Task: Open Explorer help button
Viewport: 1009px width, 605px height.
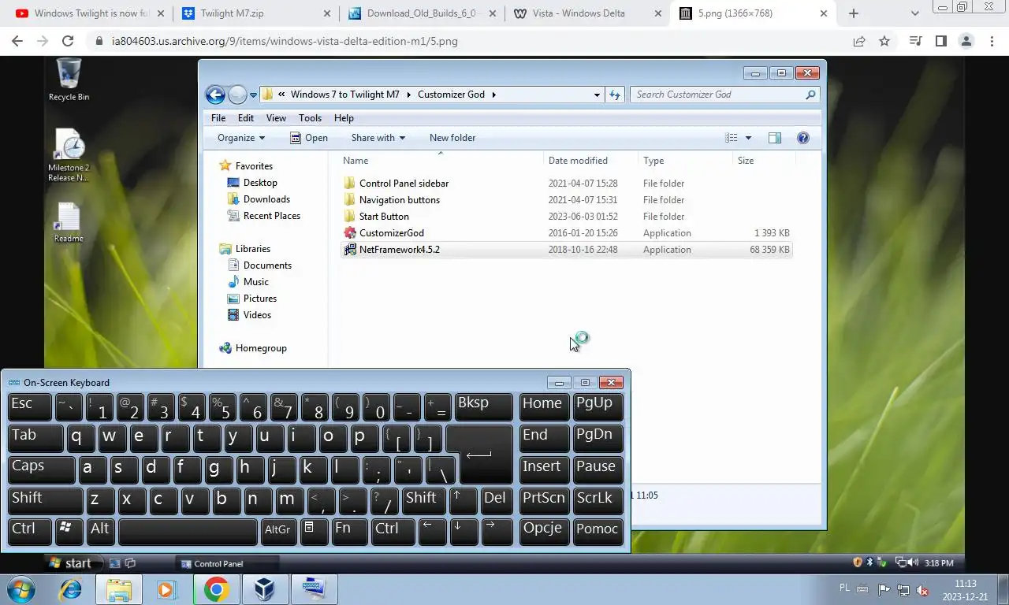Action: click(x=803, y=138)
